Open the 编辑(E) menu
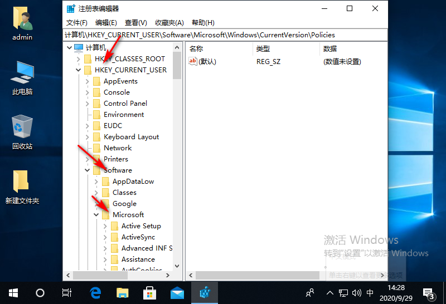Screen dimensions: 446x304 (106, 23)
